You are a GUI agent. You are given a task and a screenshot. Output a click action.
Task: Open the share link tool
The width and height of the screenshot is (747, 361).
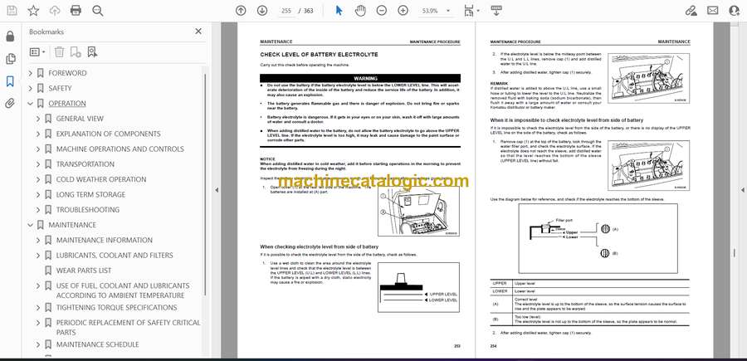(x=691, y=11)
